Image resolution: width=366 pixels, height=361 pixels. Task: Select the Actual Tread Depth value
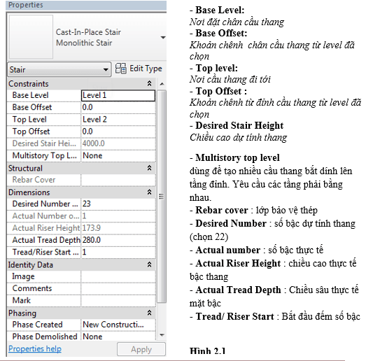pyautogui.click(x=118, y=240)
